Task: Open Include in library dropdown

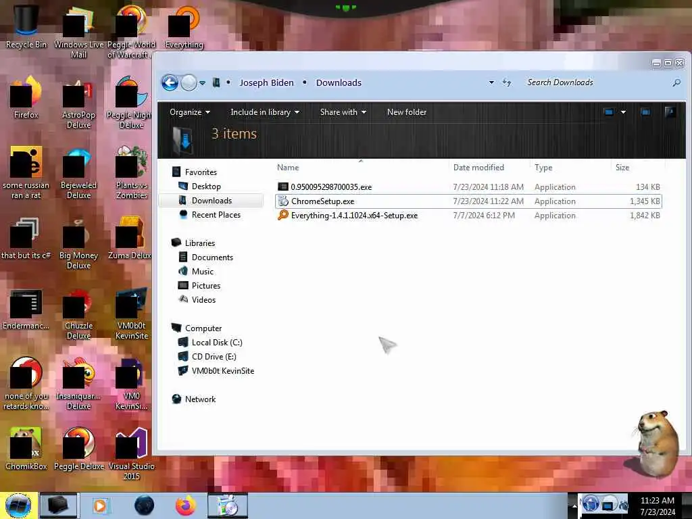Action: pyautogui.click(x=265, y=112)
